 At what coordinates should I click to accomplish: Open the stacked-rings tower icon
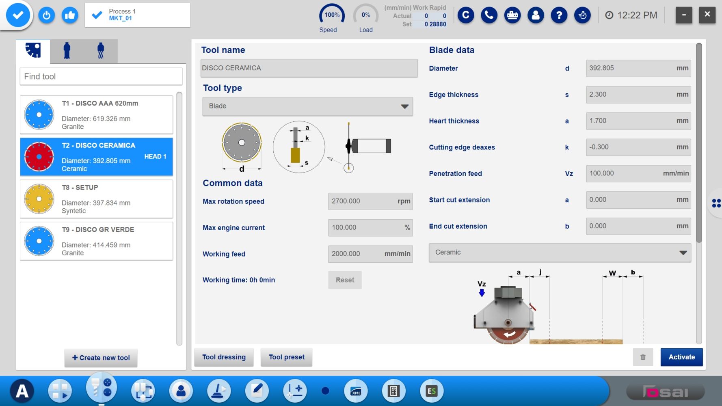pos(219,391)
